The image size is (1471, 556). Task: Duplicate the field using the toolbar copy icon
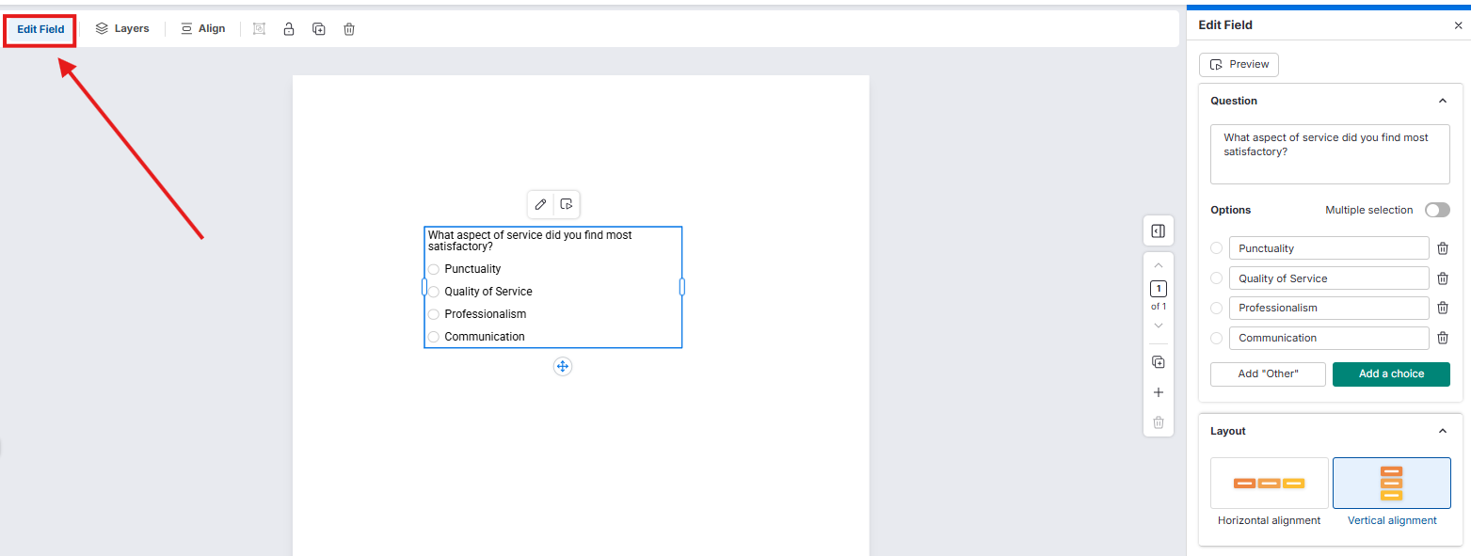click(x=318, y=28)
